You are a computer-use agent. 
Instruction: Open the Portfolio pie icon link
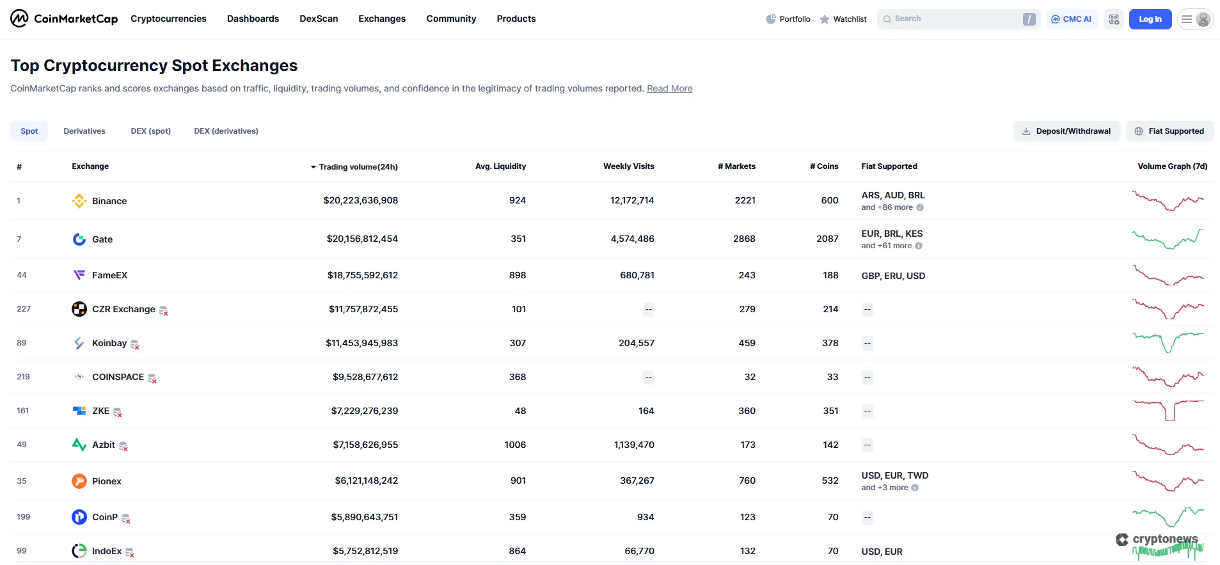pyautogui.click(x=788, y=19)
